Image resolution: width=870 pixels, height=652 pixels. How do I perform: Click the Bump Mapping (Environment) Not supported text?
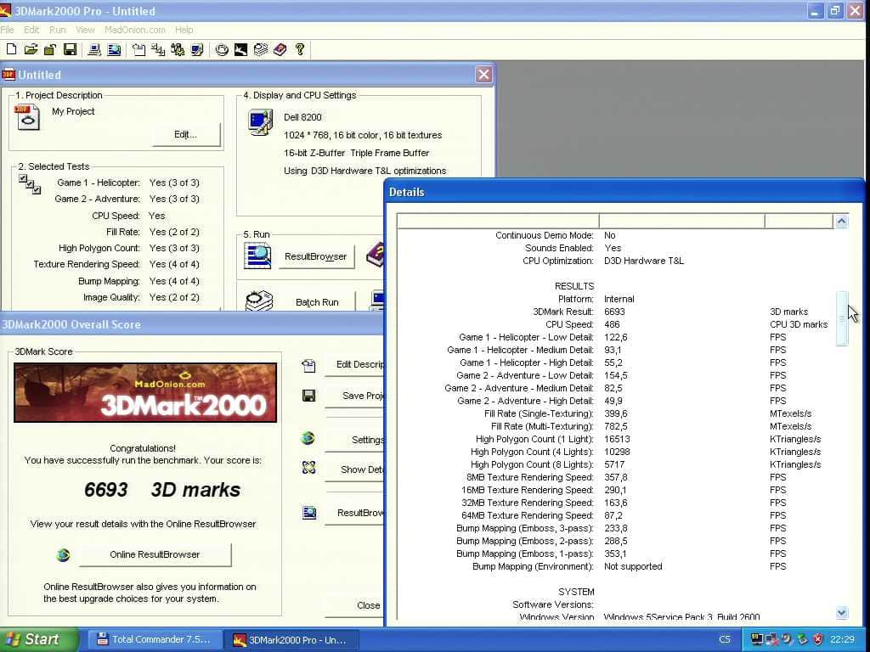633,566
